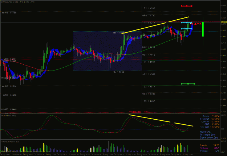Select the red marker object near the R2 line
The height and width of the screenshot is (156, 227).
pyautogui.click(x=186, y=6)
